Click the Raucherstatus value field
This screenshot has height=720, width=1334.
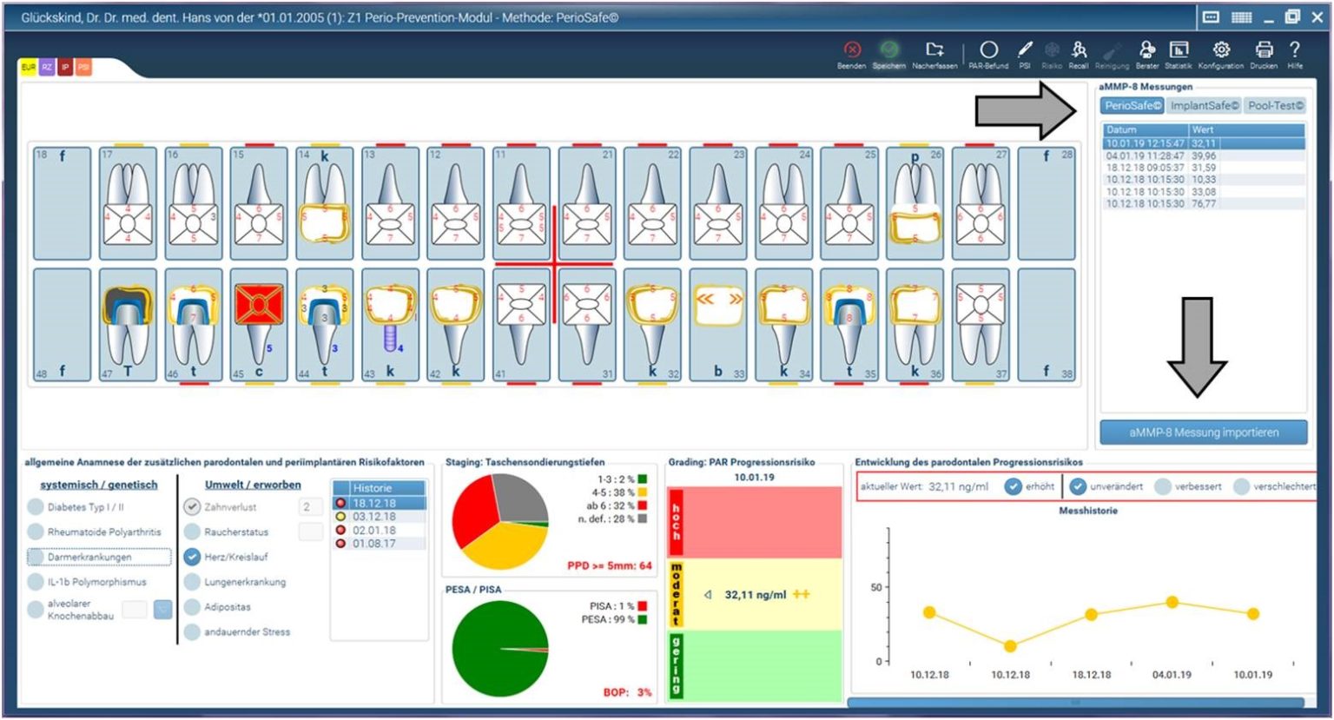tap(311, 532)
